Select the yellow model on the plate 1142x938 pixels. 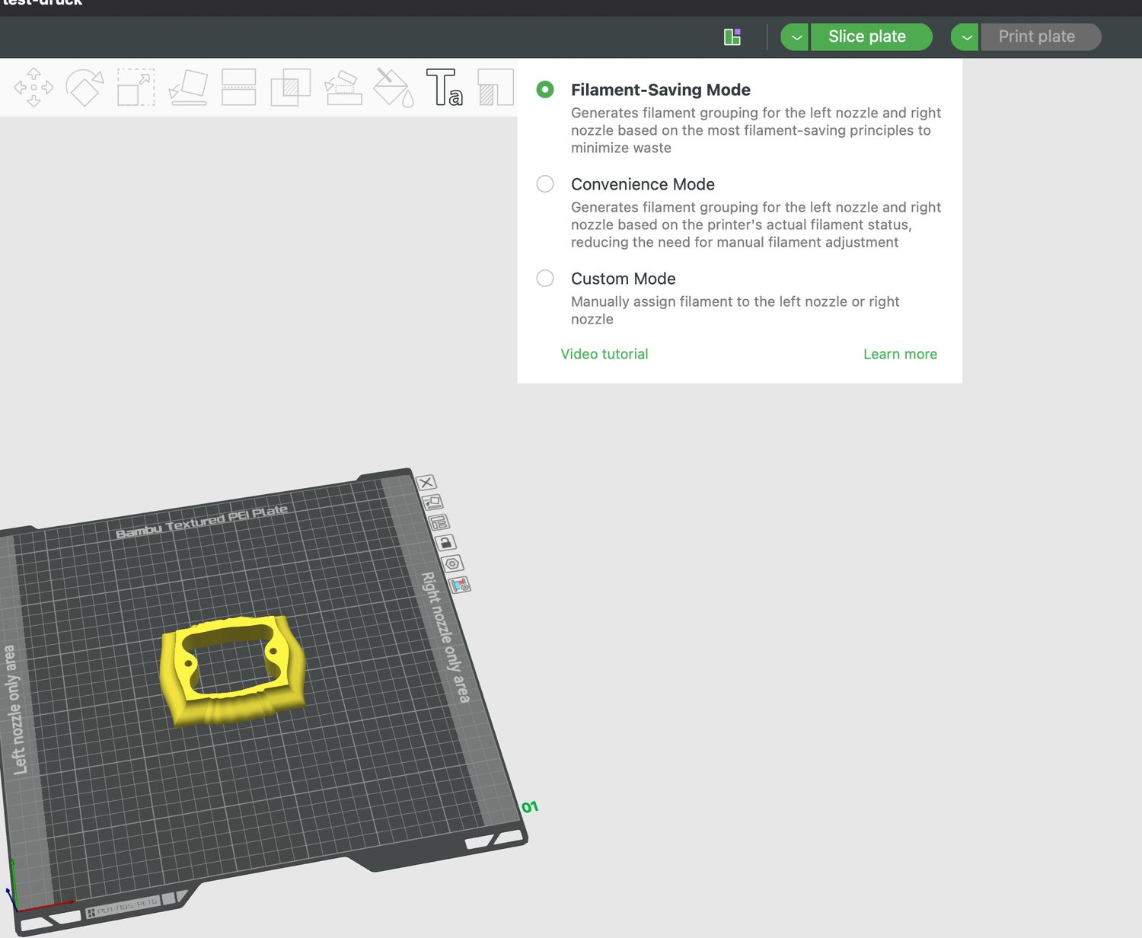(x=232, y=672)
